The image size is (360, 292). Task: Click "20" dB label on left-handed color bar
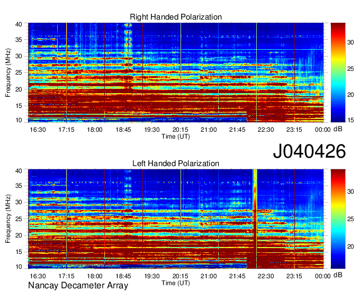point(350,247)
